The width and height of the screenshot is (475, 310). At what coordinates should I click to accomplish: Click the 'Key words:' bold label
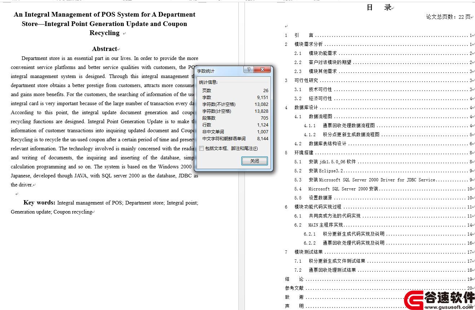coord(39,203)
